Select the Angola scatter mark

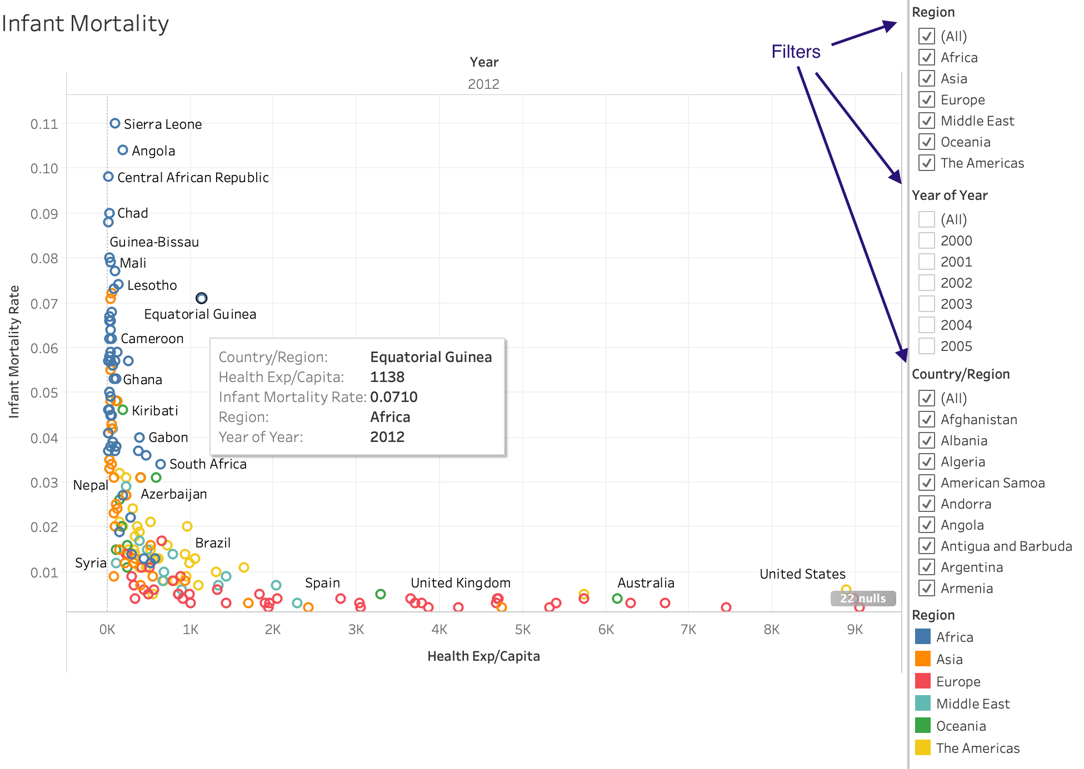coord(123,150)
